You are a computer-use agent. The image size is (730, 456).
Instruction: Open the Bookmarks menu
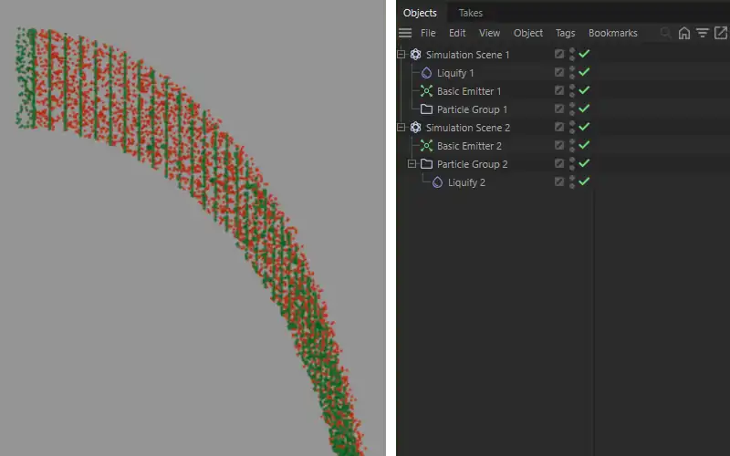612,33
